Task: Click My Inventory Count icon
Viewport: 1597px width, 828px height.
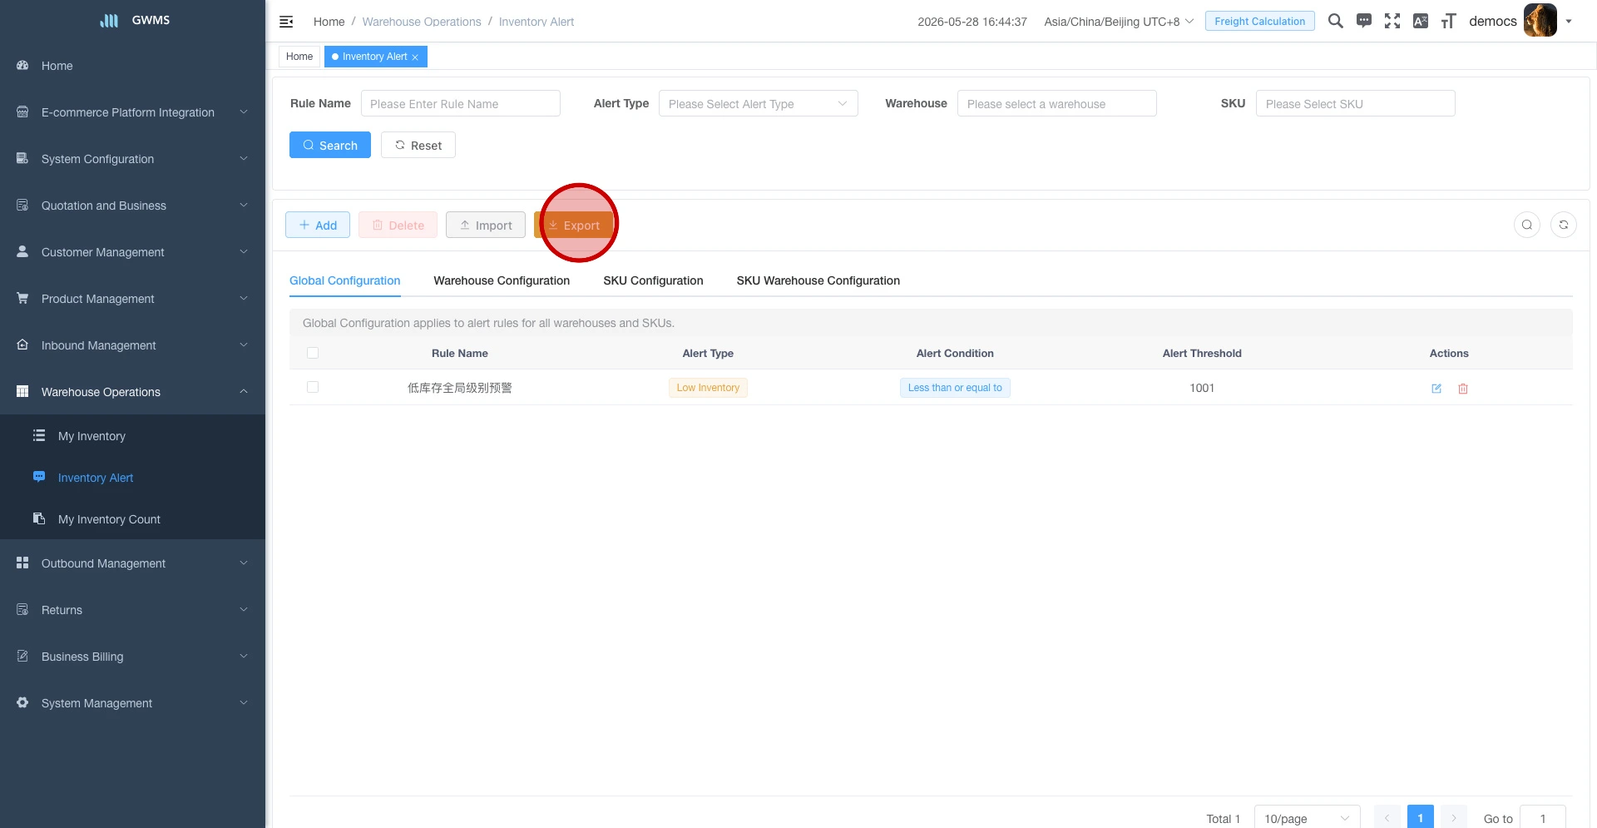Action: point(39,518)
